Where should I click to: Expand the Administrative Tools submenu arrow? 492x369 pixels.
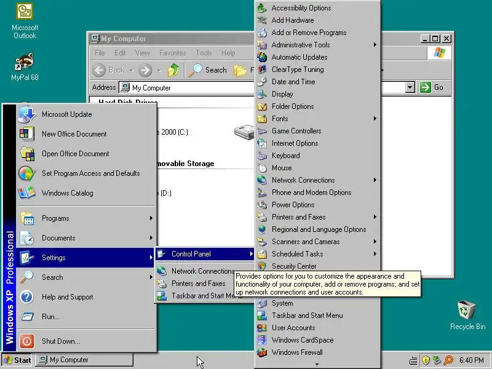[375, 44]
